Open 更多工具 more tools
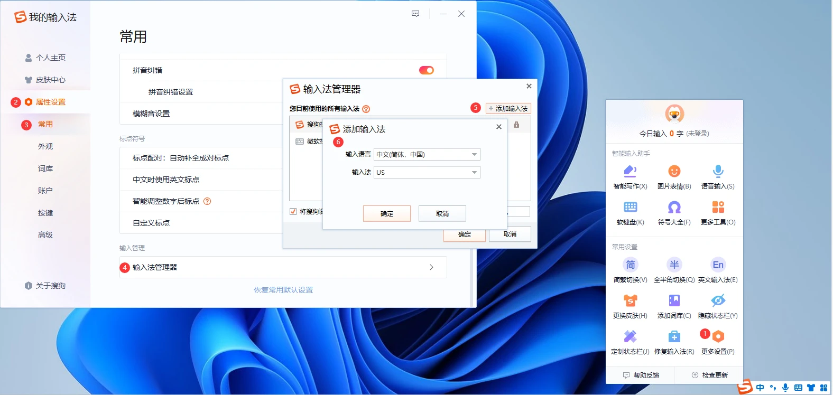 point(718,213)
